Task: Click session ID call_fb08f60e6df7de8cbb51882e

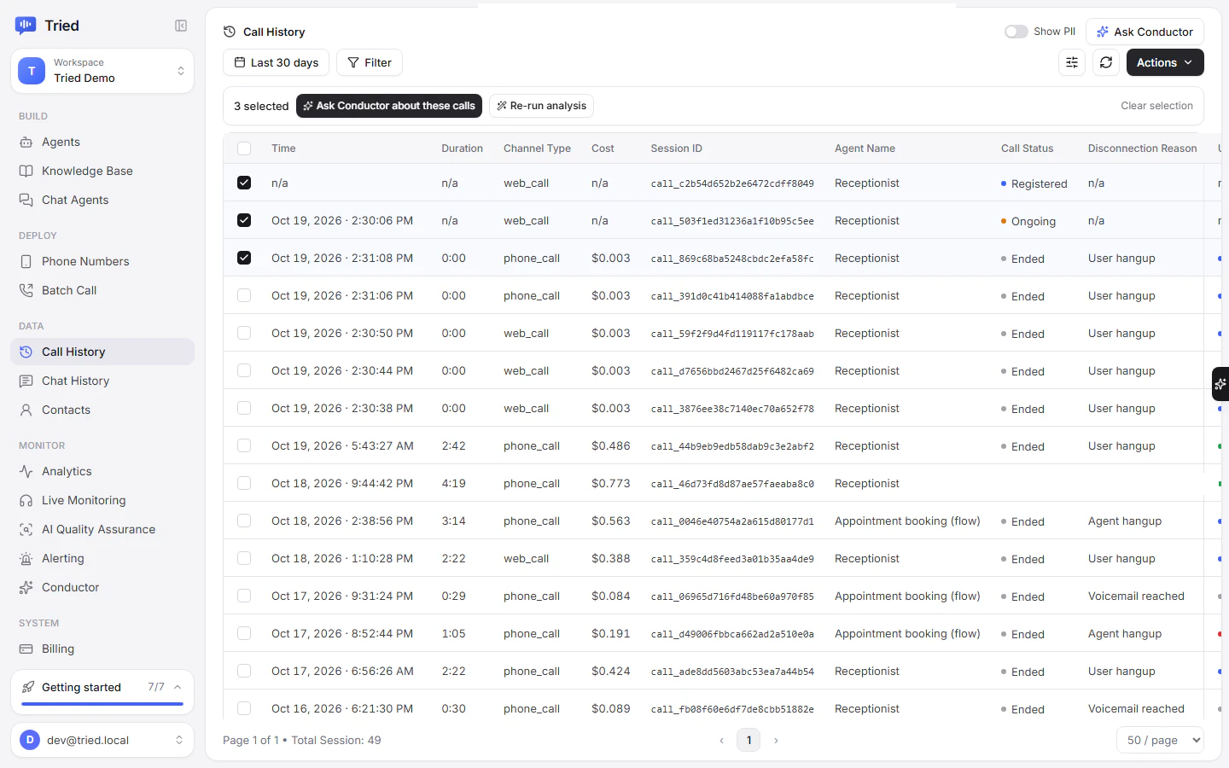Action: [732, 709]
